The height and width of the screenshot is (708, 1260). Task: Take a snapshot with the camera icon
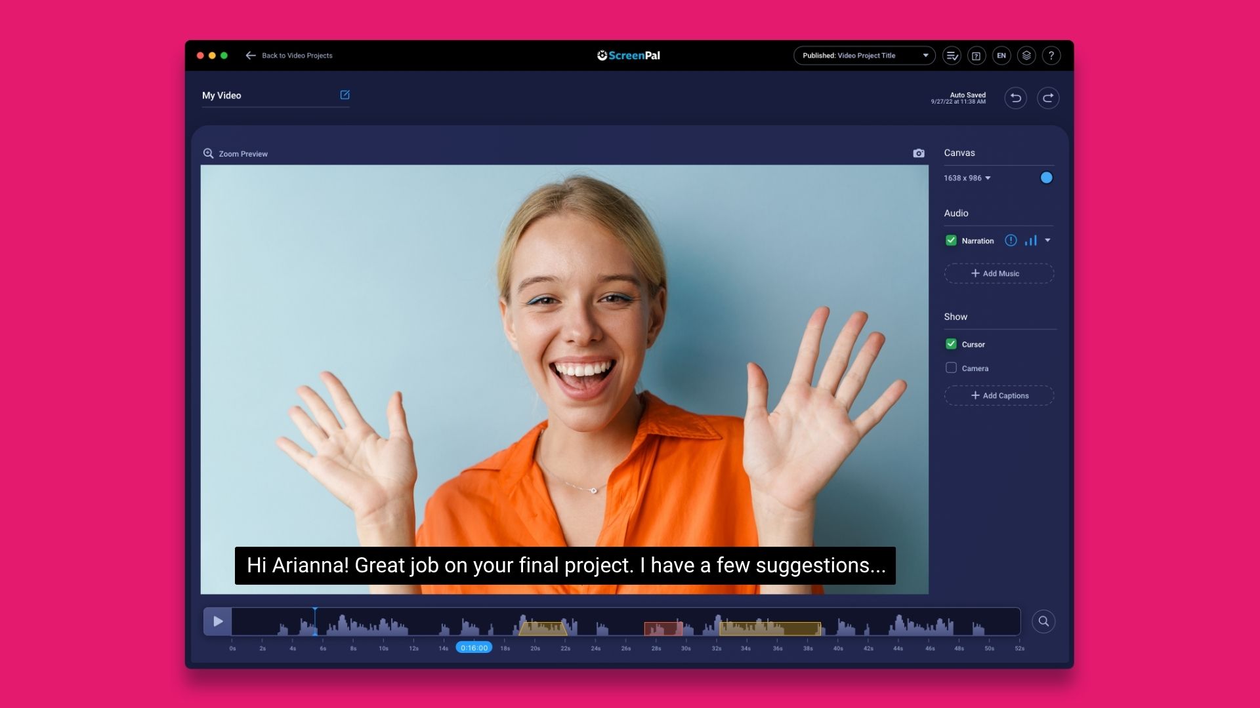[x=919, y=153]
